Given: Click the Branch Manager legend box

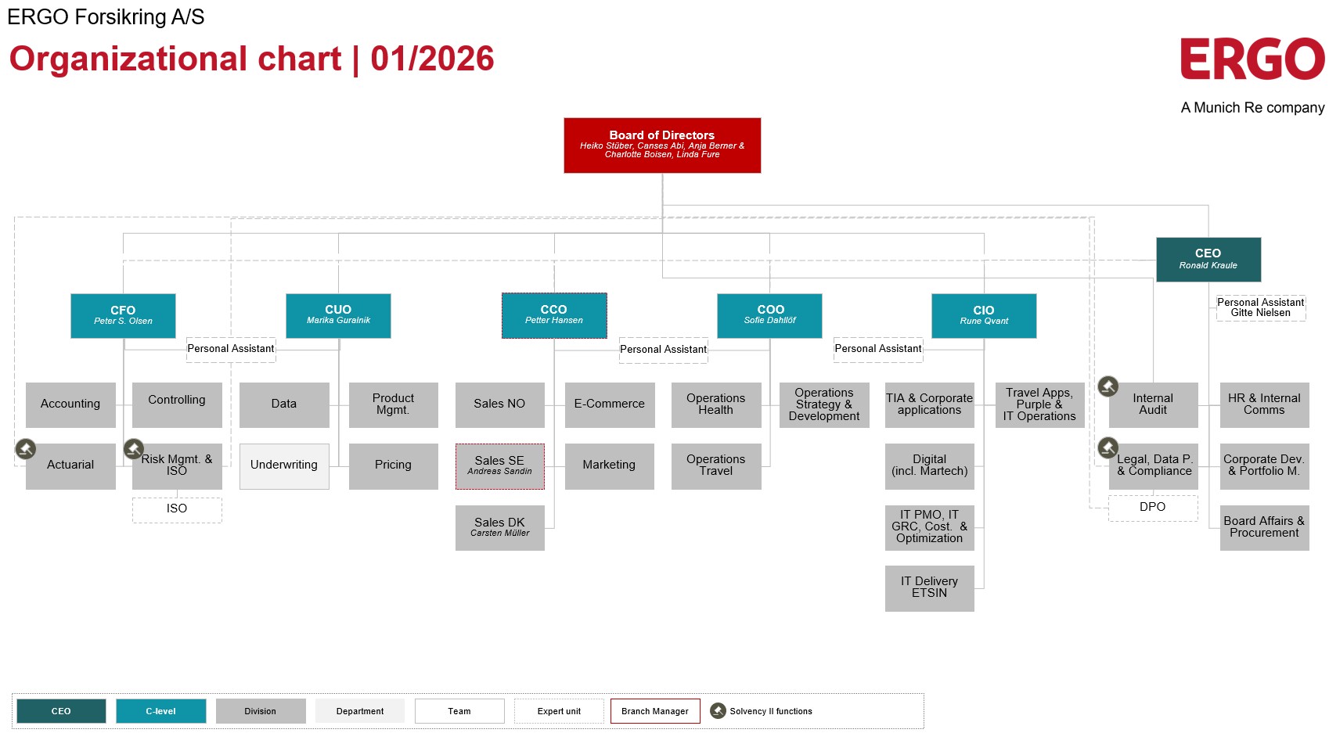Looking at the screenshot, I should pos(655,711).
